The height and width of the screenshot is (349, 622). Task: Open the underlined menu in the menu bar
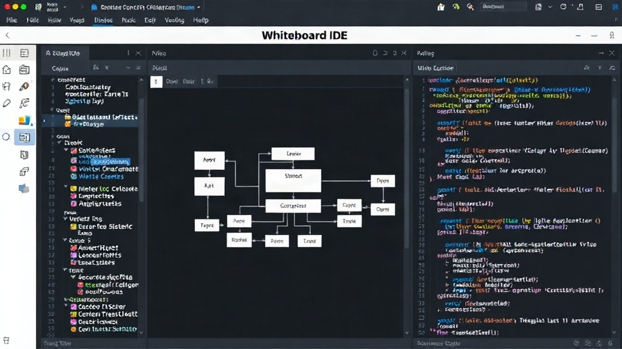point(103,20)
